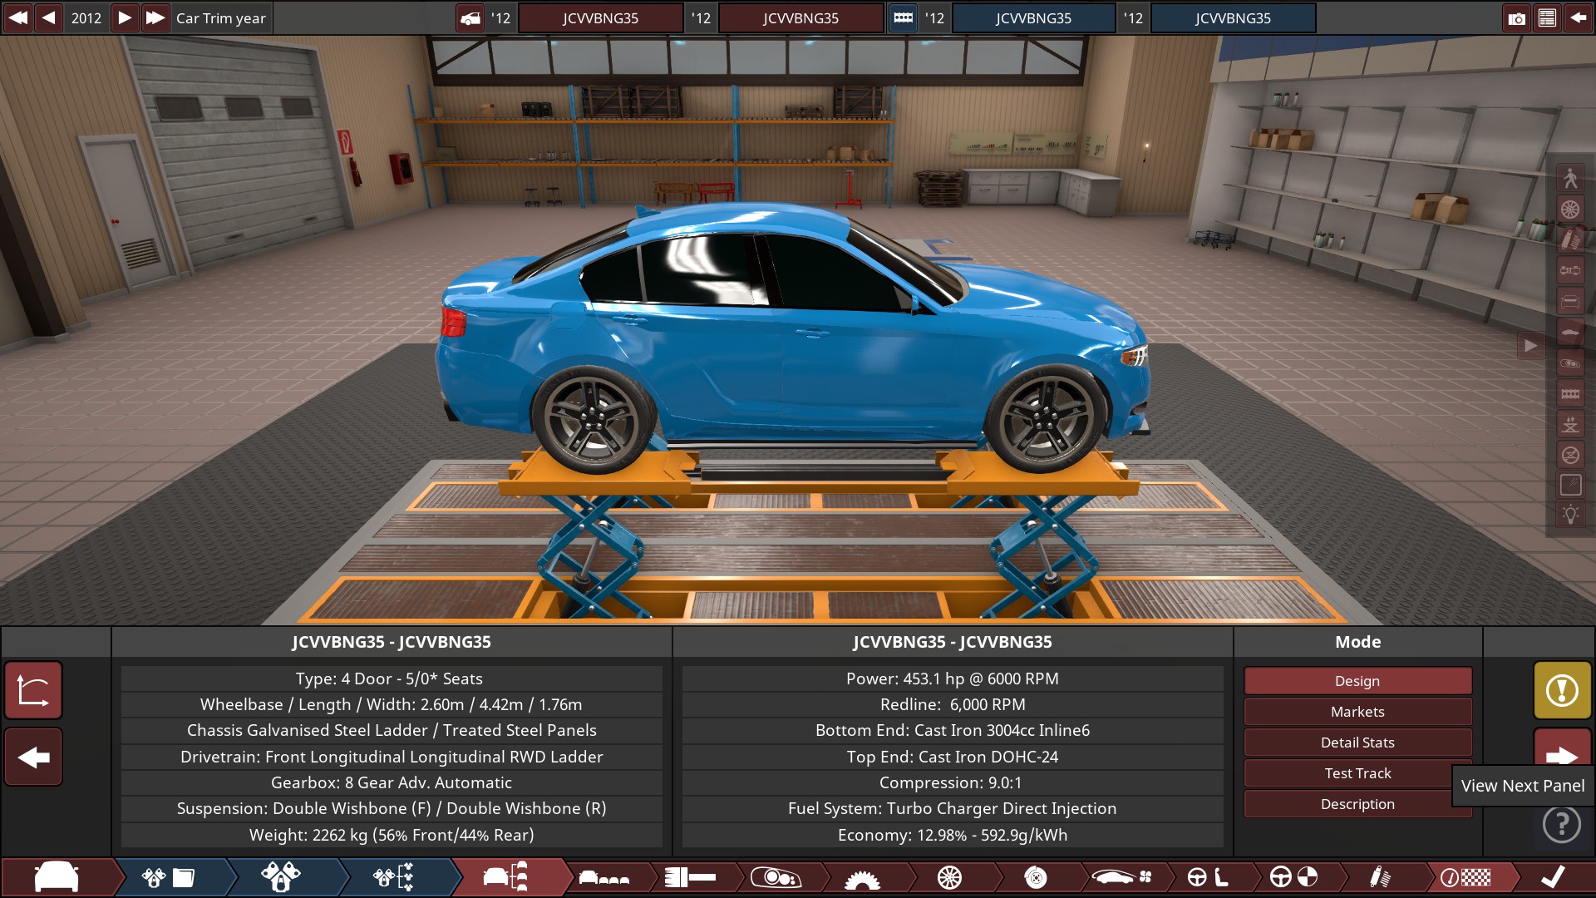Open the list/notes icon at top right
This screenshot has height=898, width=1596.
point(1547,18)
